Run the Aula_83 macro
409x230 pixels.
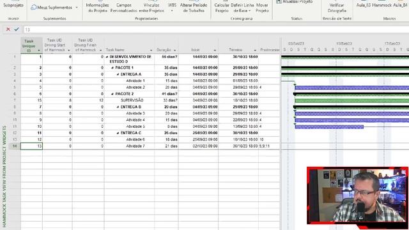pyautogui.click(x=364, y=5)
